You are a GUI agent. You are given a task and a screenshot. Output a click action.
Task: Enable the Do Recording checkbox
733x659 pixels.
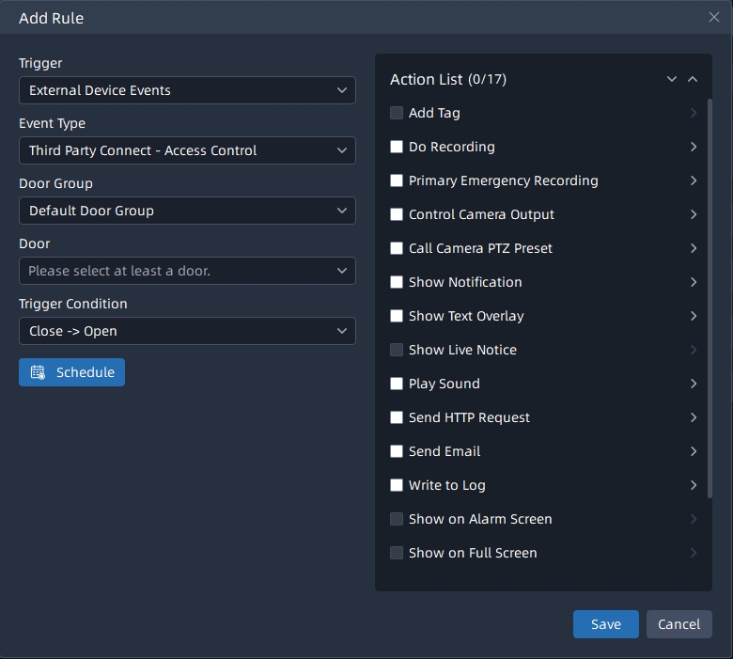pos(397,147)
